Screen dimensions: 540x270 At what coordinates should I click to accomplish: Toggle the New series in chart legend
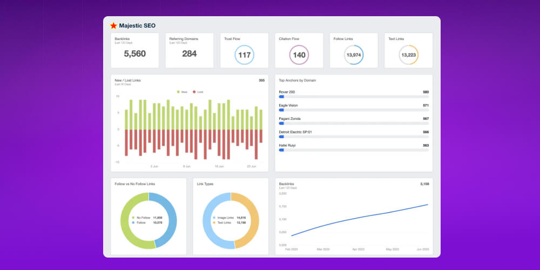tap(181, 92)
